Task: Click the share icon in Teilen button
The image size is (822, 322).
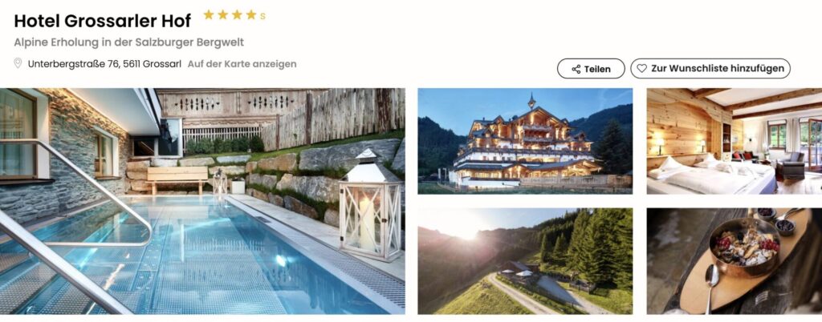Action: click(576, 69)
